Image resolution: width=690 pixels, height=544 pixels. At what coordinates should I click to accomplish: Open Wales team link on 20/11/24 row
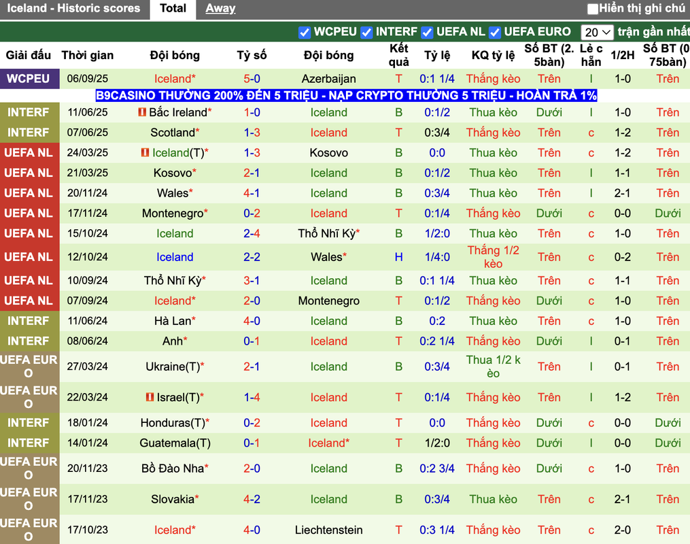tap(173, 193)
